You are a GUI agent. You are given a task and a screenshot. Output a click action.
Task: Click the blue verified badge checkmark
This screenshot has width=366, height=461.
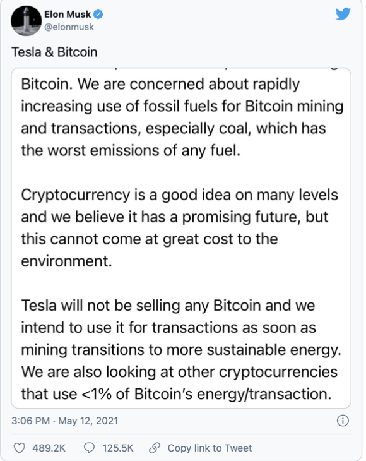[98, 14]
